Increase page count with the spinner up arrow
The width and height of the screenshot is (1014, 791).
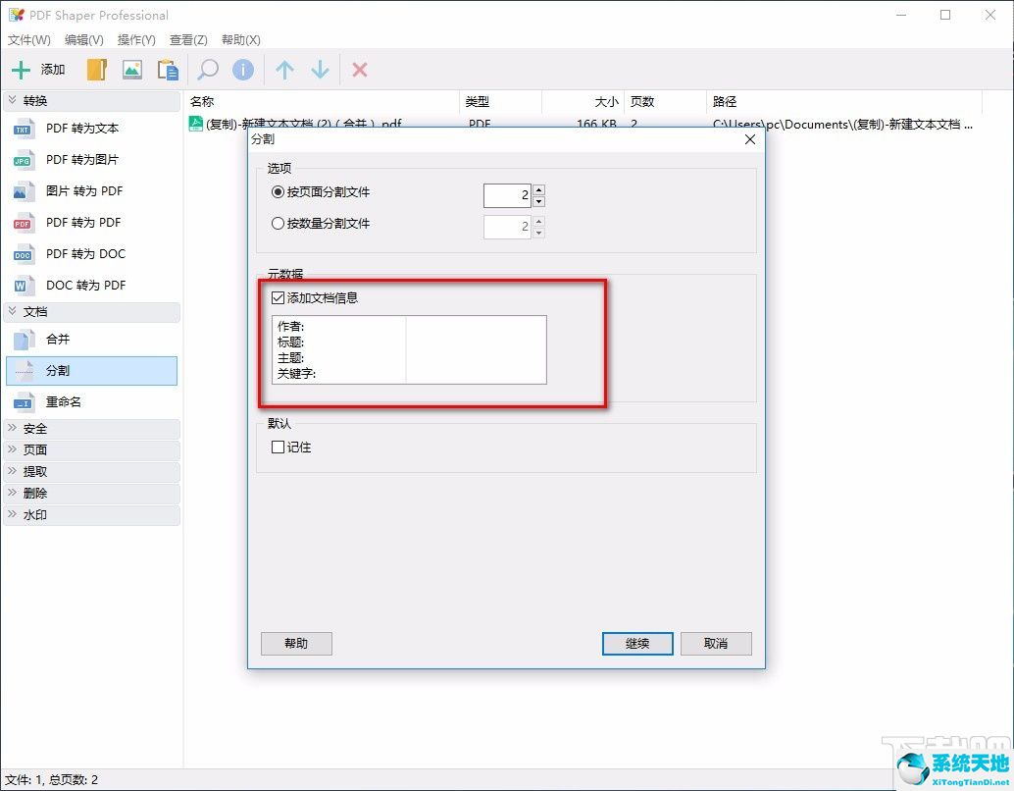[538, 189]
